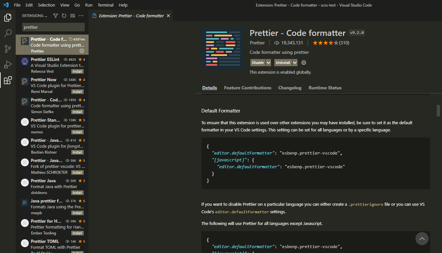
Task: Open the Explorer view in activity bar
Action: (x=8, y=18)
